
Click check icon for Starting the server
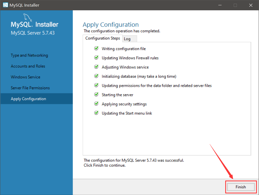coord(96,94)
